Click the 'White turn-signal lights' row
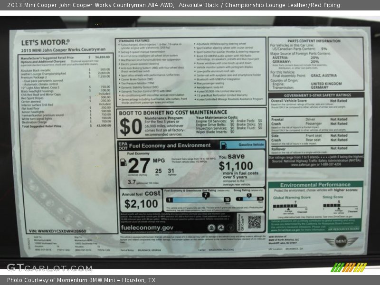Screen dimensions: 380x285 tap(66, 118)
